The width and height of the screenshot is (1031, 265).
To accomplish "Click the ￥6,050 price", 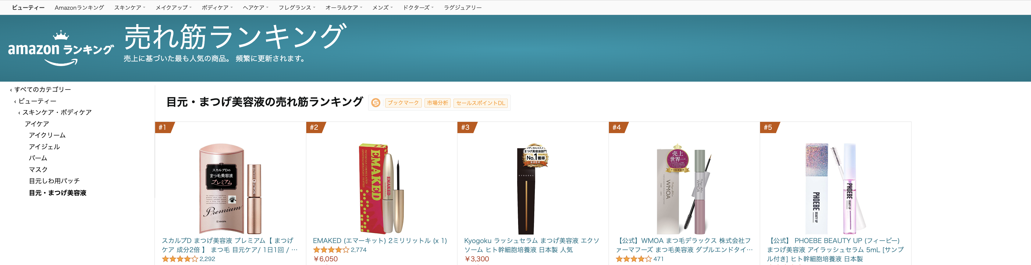I will coord(325,259).
